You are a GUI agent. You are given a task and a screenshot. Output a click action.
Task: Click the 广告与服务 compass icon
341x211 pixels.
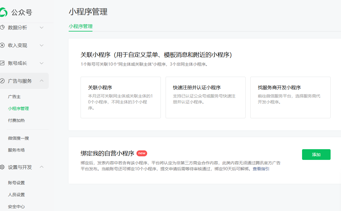[x=2, y=81]
